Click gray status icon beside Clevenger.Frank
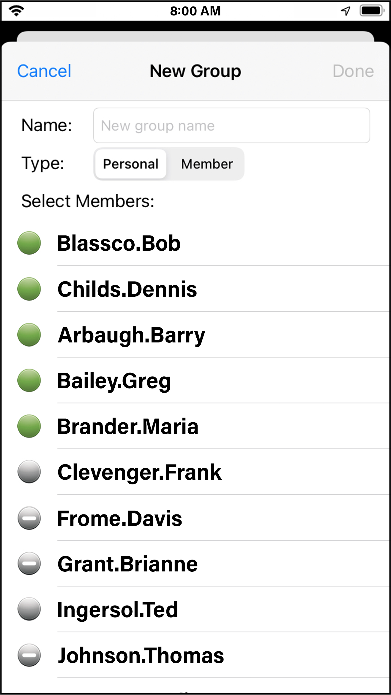 (x=29, y=472)
